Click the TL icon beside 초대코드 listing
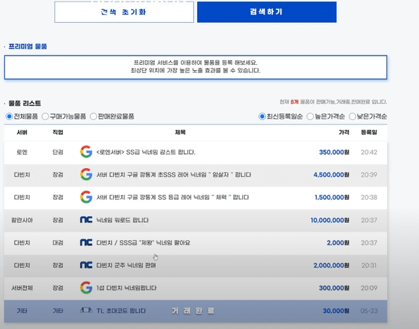The height and width of the screenshot is (329, 419). 86,310
